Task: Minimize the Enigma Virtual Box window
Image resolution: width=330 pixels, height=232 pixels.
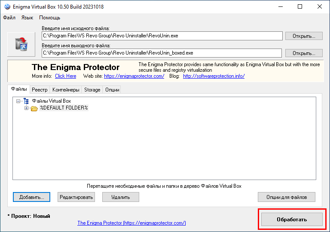Action: 281,6
